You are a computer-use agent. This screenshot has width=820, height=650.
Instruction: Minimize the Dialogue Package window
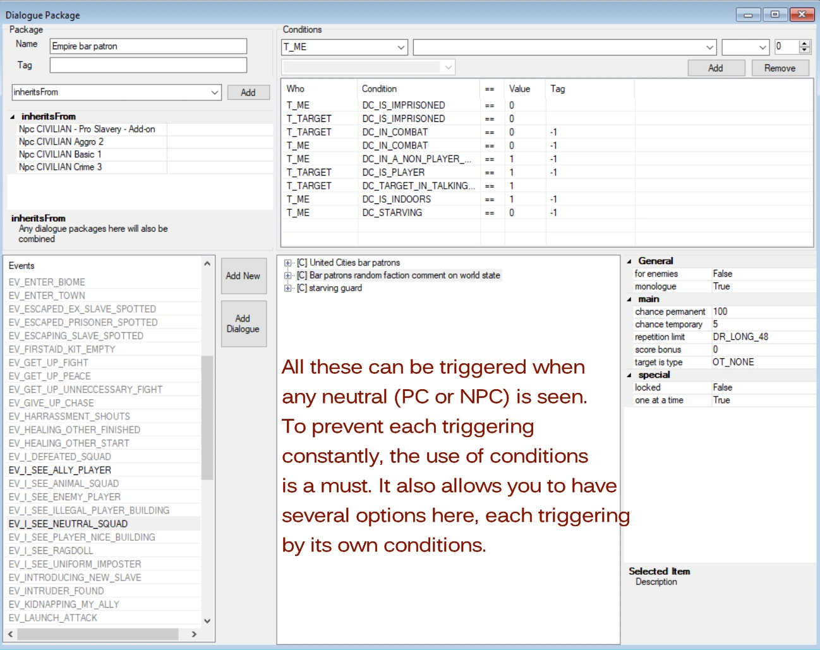[749, 14]
